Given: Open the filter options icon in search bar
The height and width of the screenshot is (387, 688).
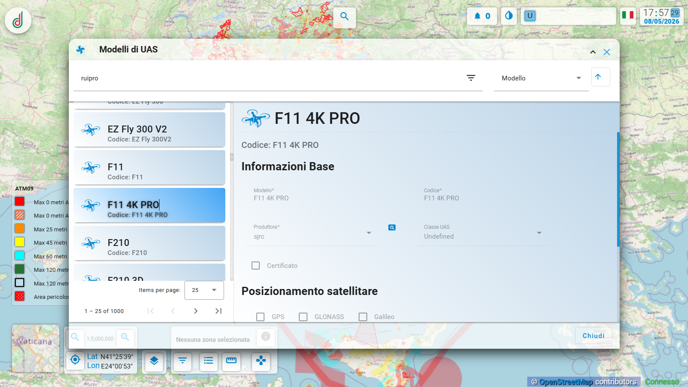Looking at the screenshot, I should point(471,78).
